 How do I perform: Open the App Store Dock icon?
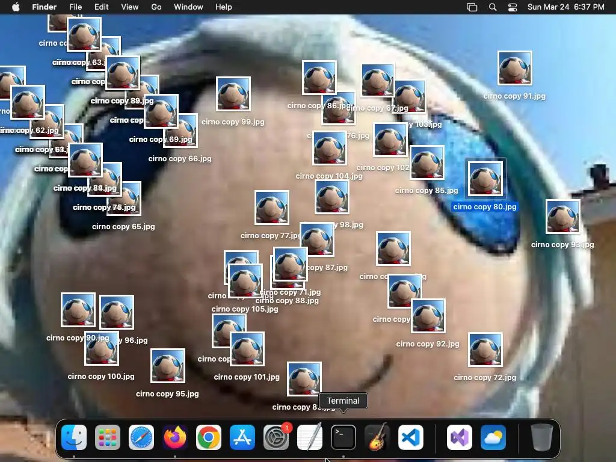tap(242, 437)
